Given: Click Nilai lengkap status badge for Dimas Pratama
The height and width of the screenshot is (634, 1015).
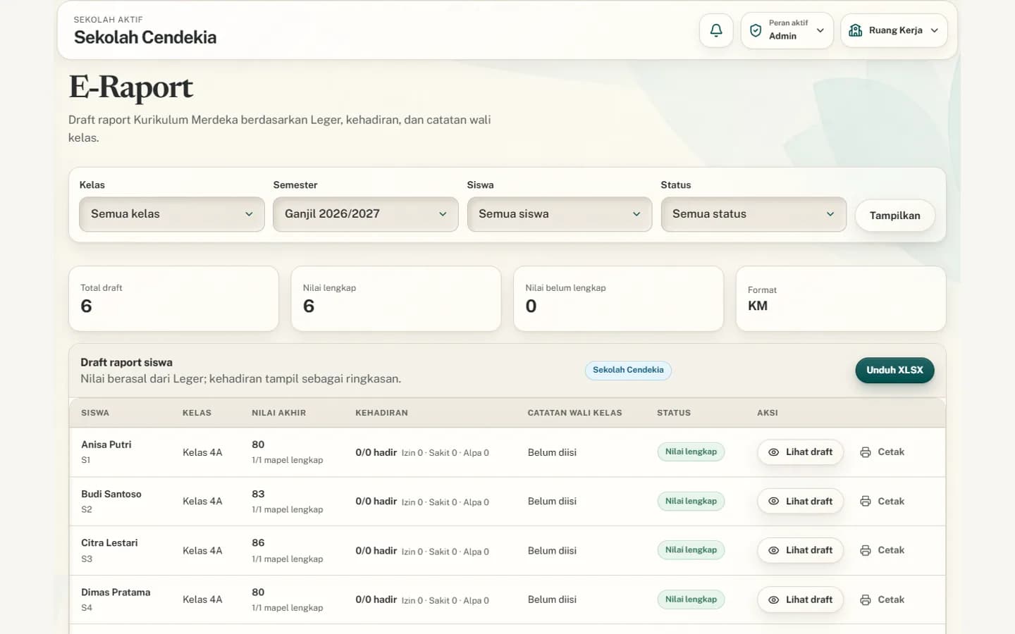Looking at the screenshot, I should 691,599.
